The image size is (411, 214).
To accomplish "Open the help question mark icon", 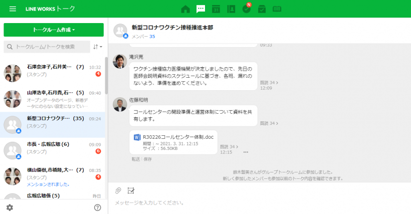I will tap(98, 207).
